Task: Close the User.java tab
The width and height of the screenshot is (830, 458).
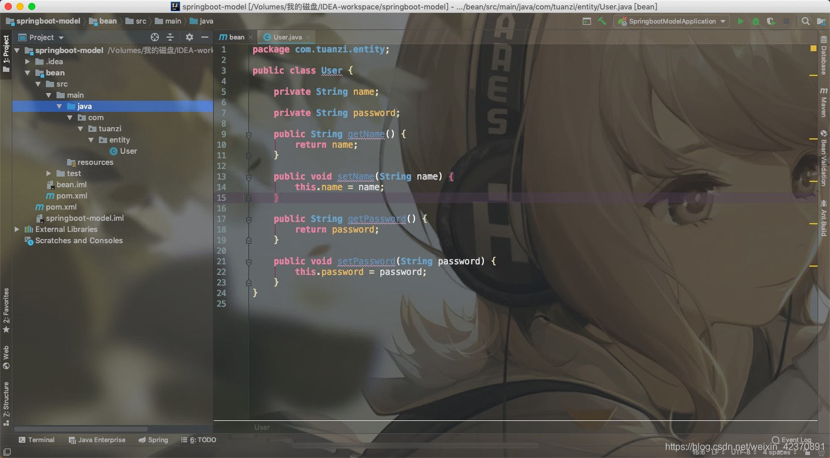Action: (307, 37)
